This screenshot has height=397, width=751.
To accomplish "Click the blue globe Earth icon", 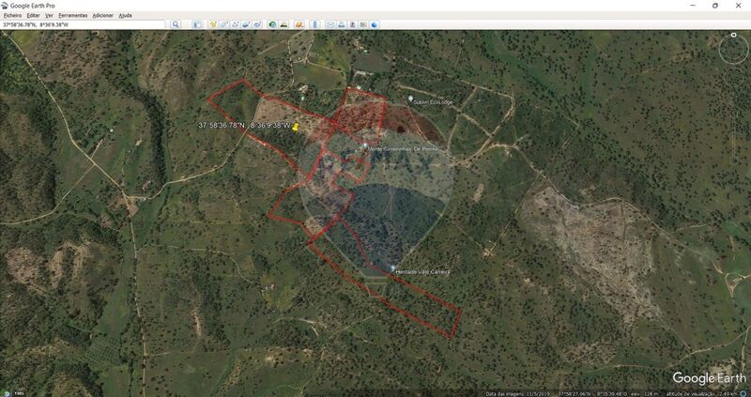I will 375,24.
